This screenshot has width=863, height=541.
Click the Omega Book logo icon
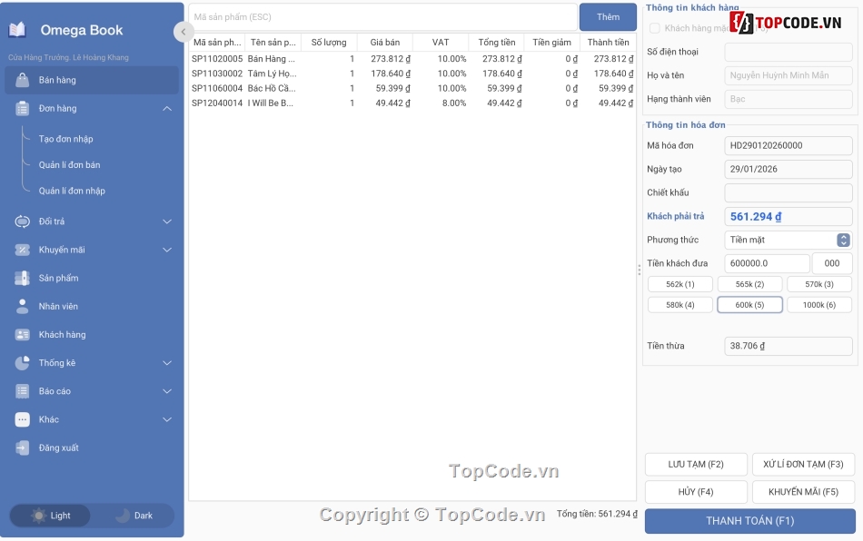tap(17, 30)
